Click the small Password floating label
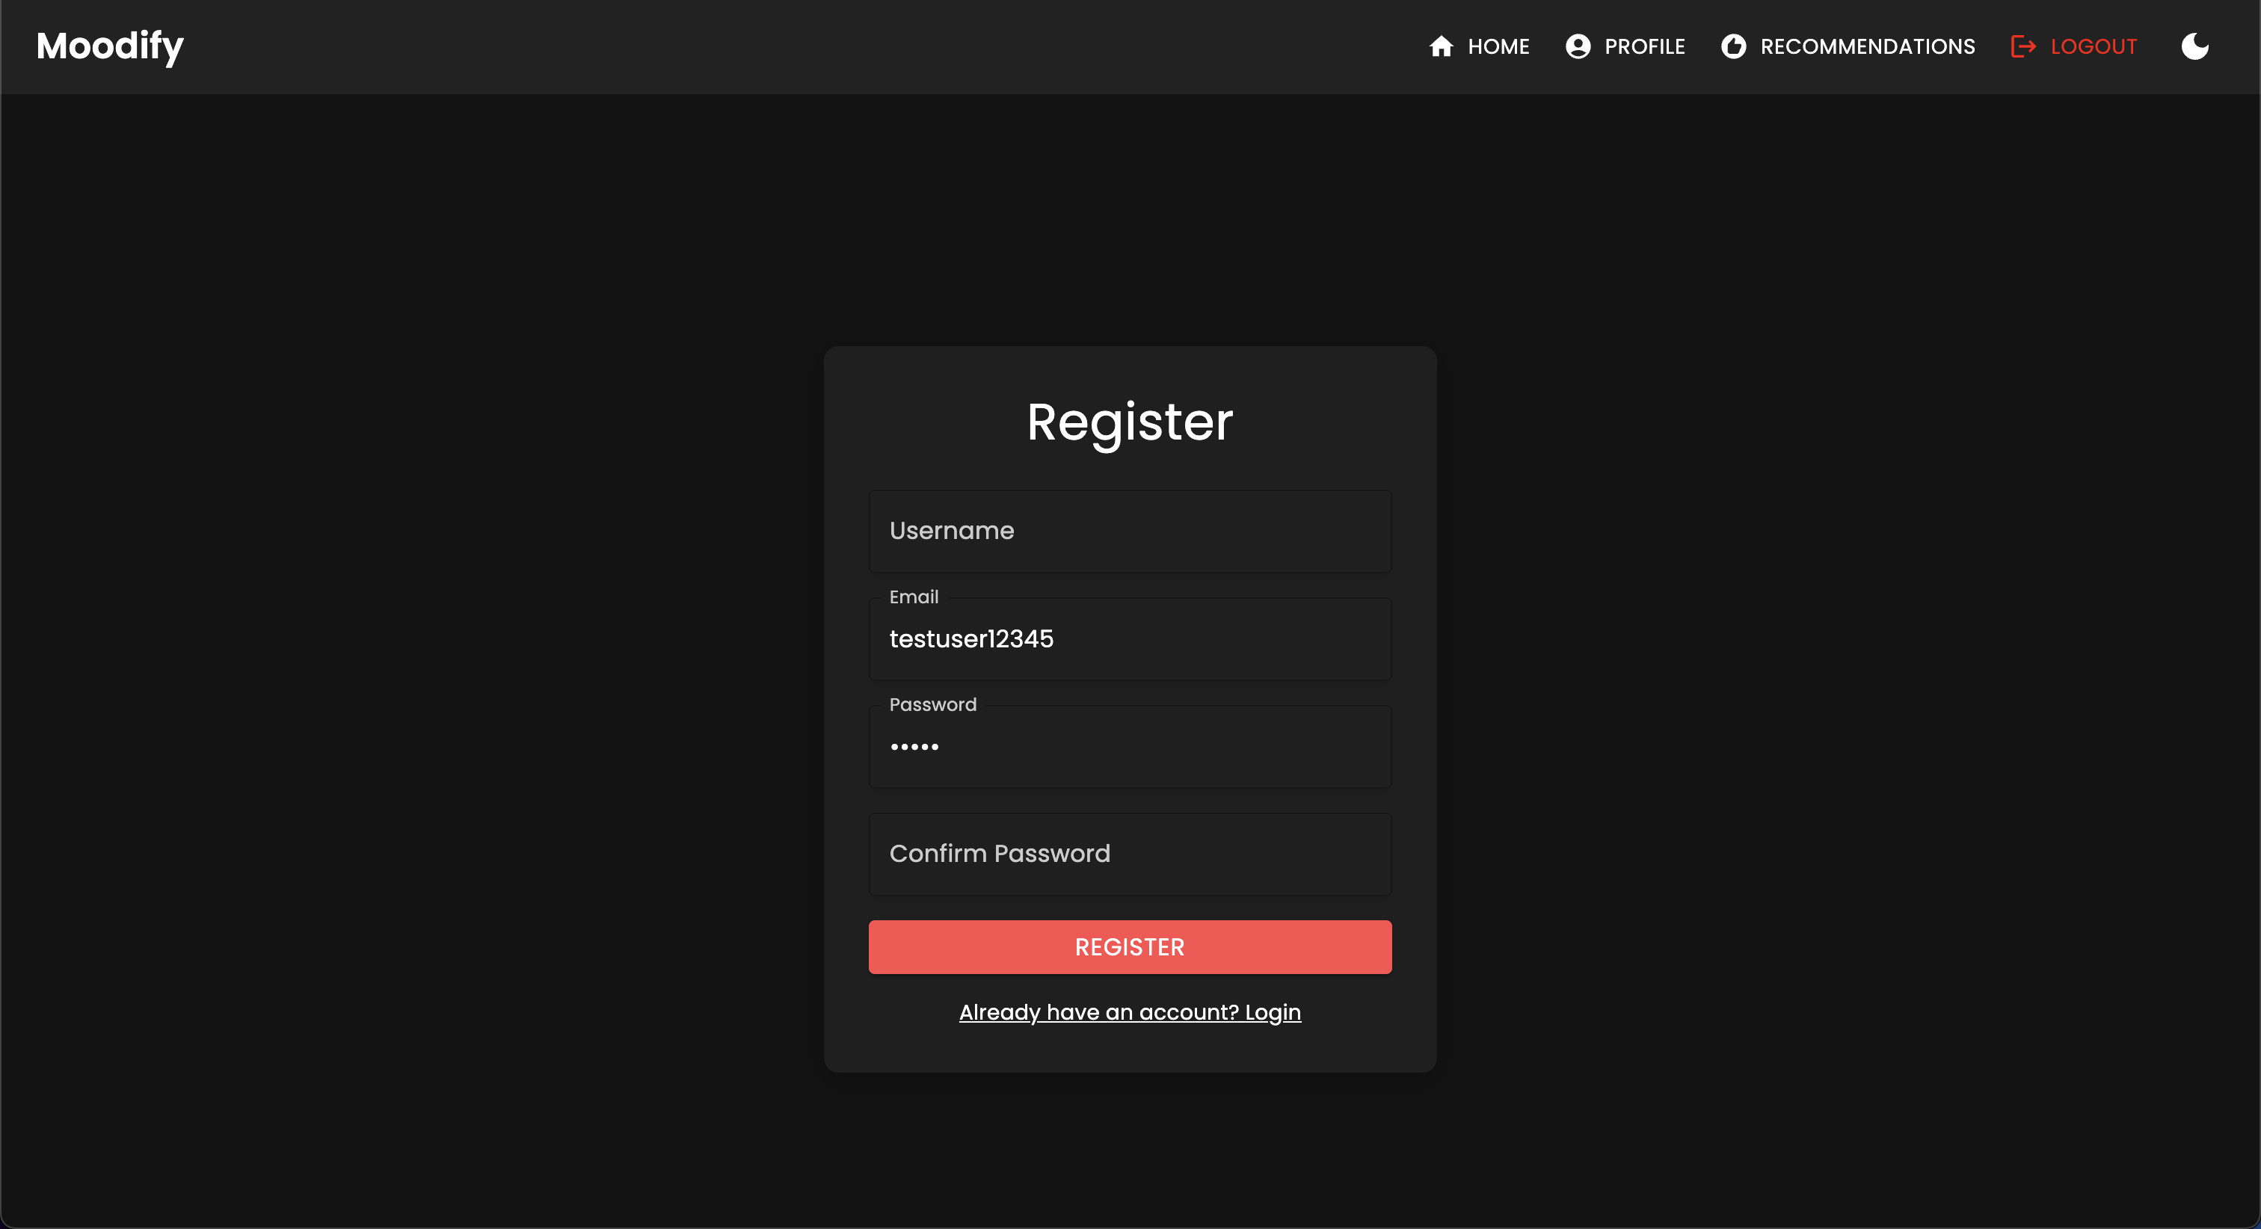 (x=932, y=705)
